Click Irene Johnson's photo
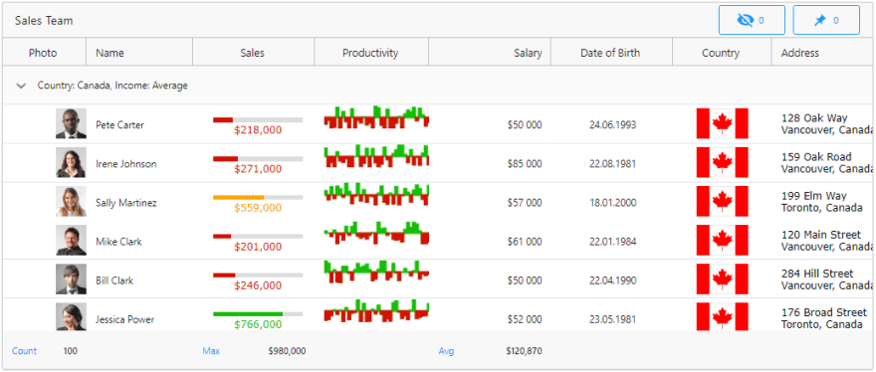 point(71,162)
